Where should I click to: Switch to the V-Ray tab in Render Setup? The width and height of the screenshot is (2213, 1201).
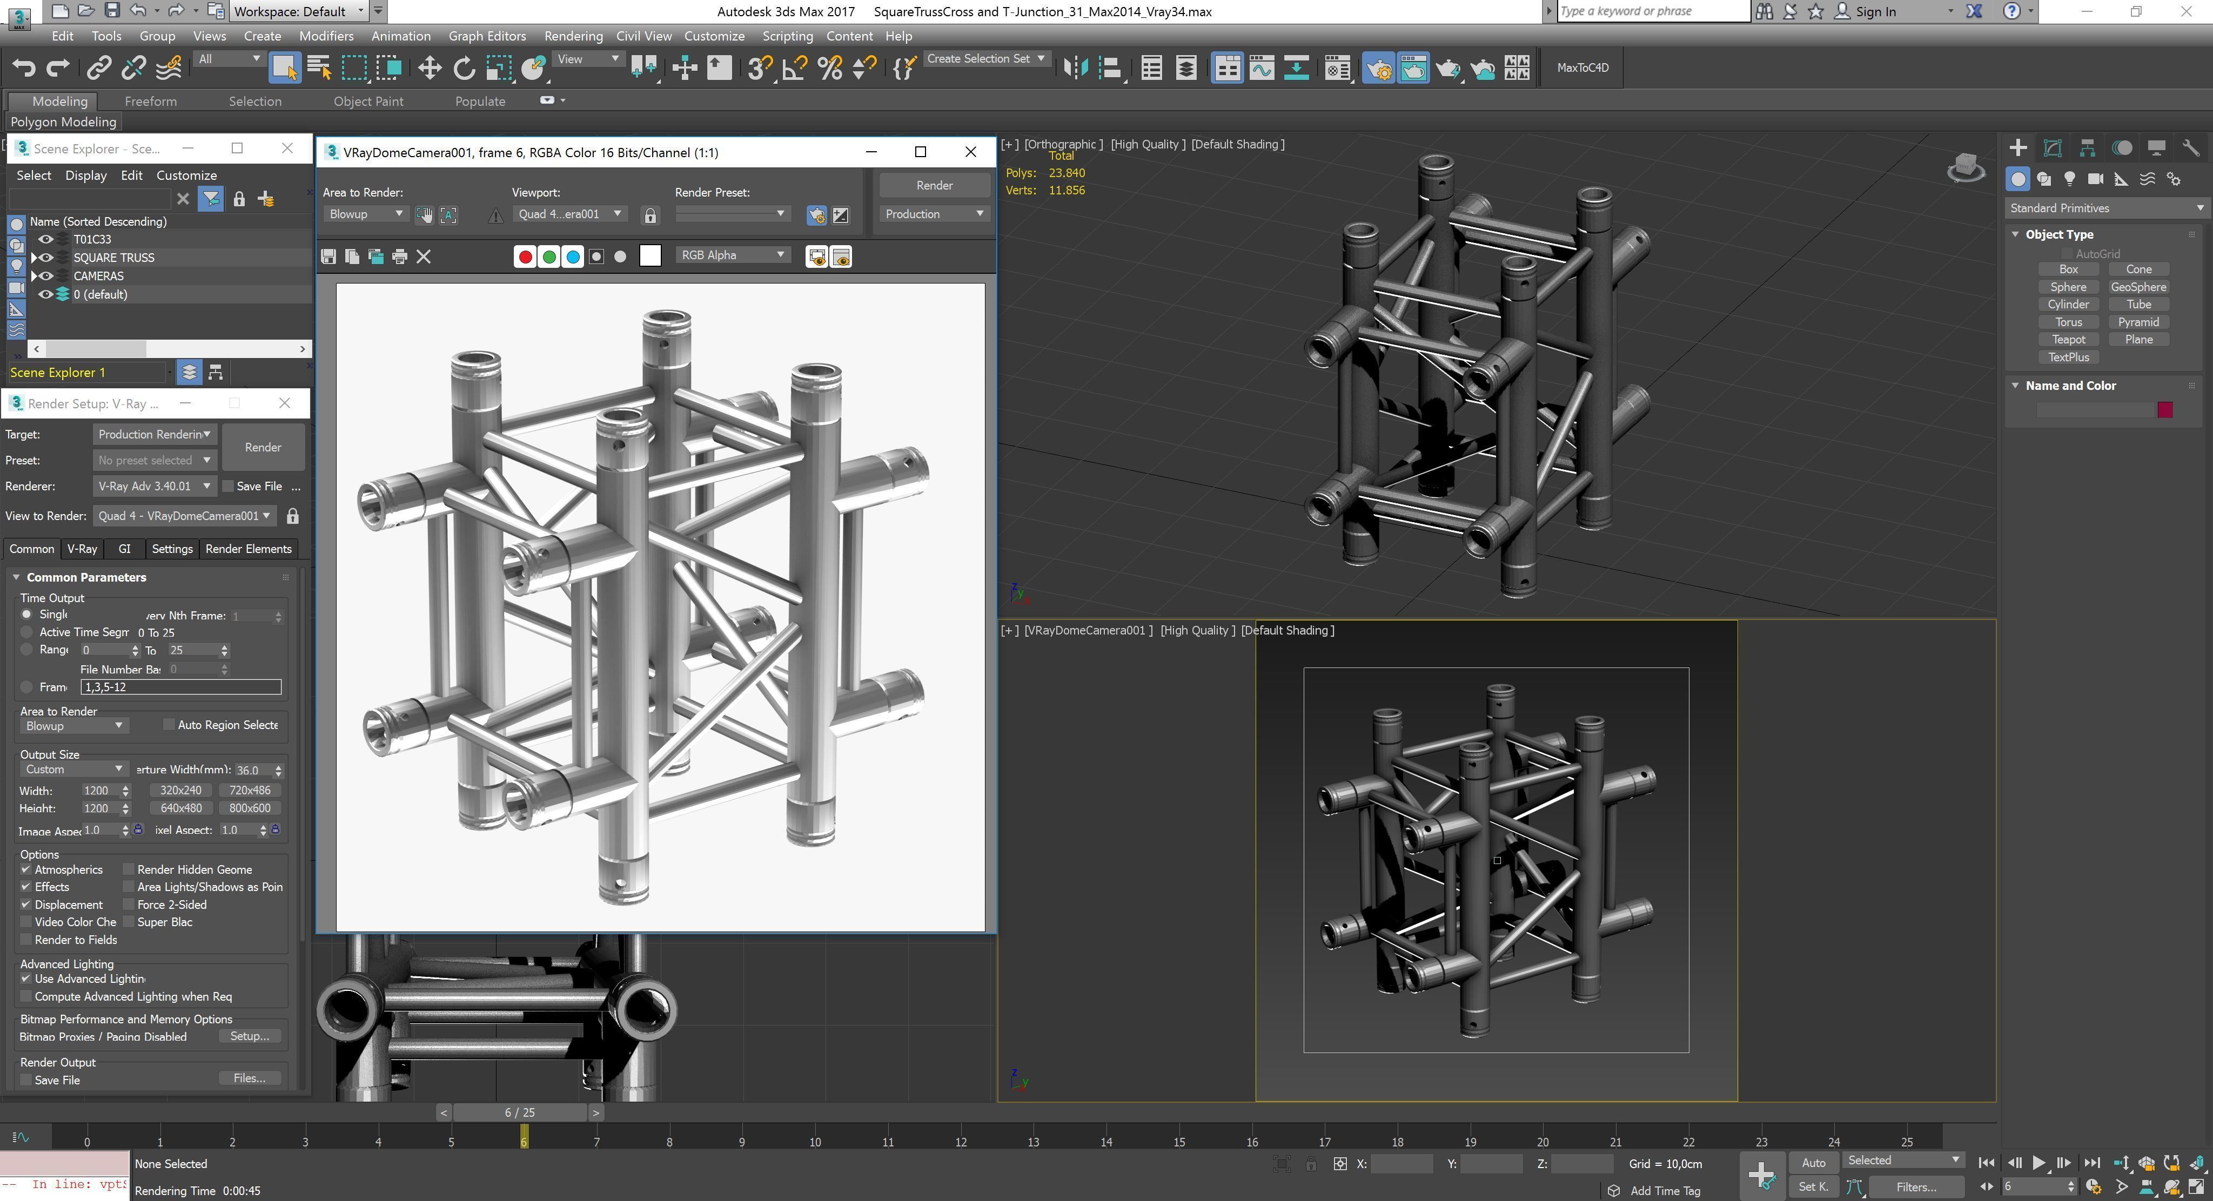(82, 549)
